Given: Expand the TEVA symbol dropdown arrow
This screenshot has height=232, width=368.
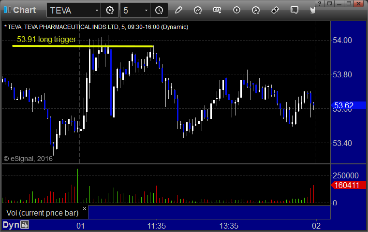Looking at the screenshot, I should pyautogui.click(x=97, y=11).
